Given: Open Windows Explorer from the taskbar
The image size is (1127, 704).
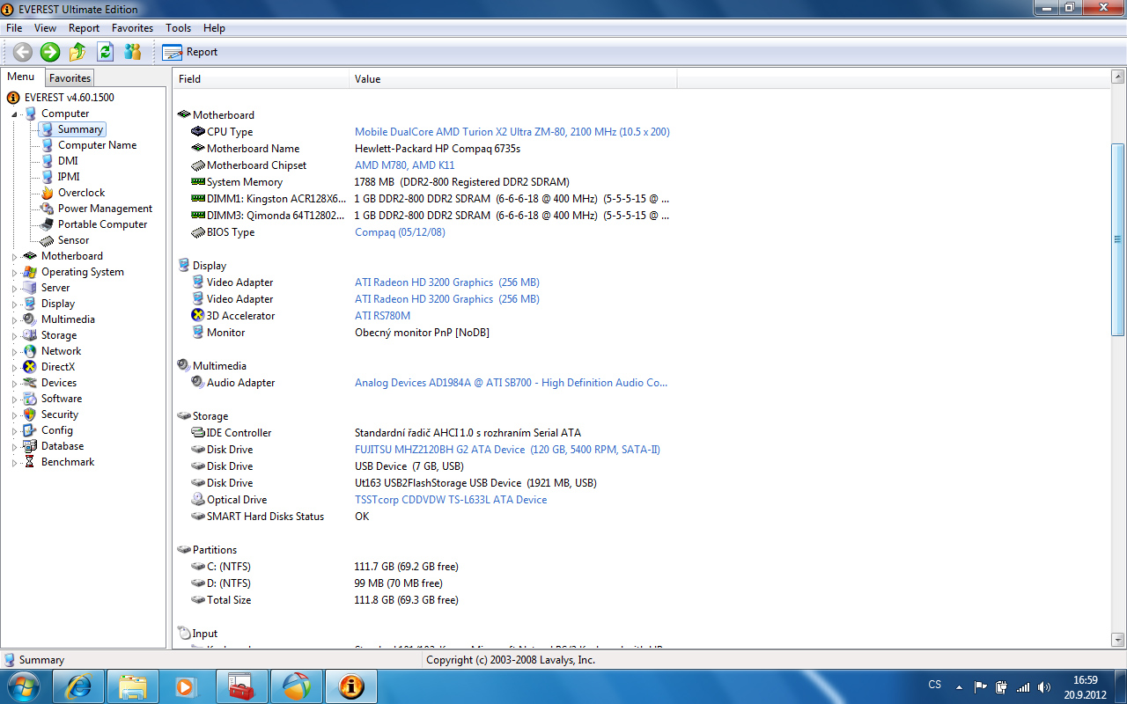Looking at the screenshot, I should coord(133,686).
